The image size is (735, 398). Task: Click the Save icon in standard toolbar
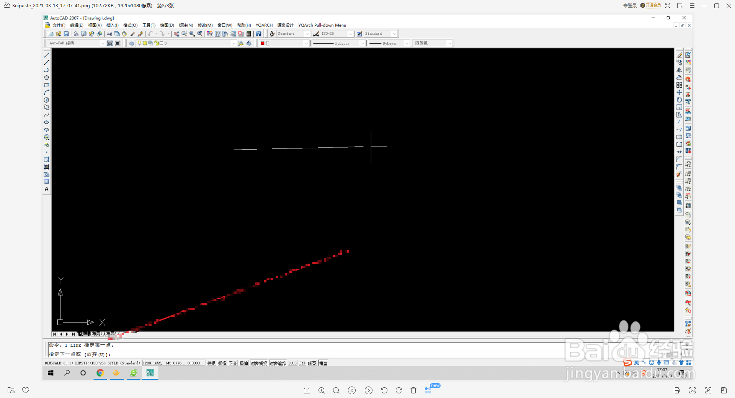(x=66, y=34)
